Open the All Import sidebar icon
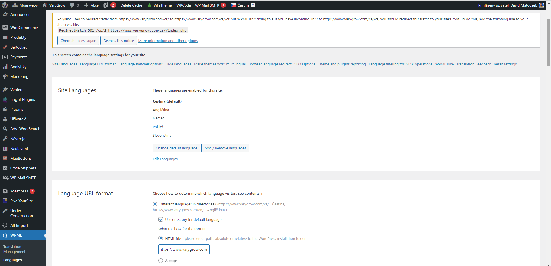551x266 pixels. (x=5, y=225)
